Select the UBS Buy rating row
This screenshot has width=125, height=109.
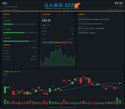point(20,51)
